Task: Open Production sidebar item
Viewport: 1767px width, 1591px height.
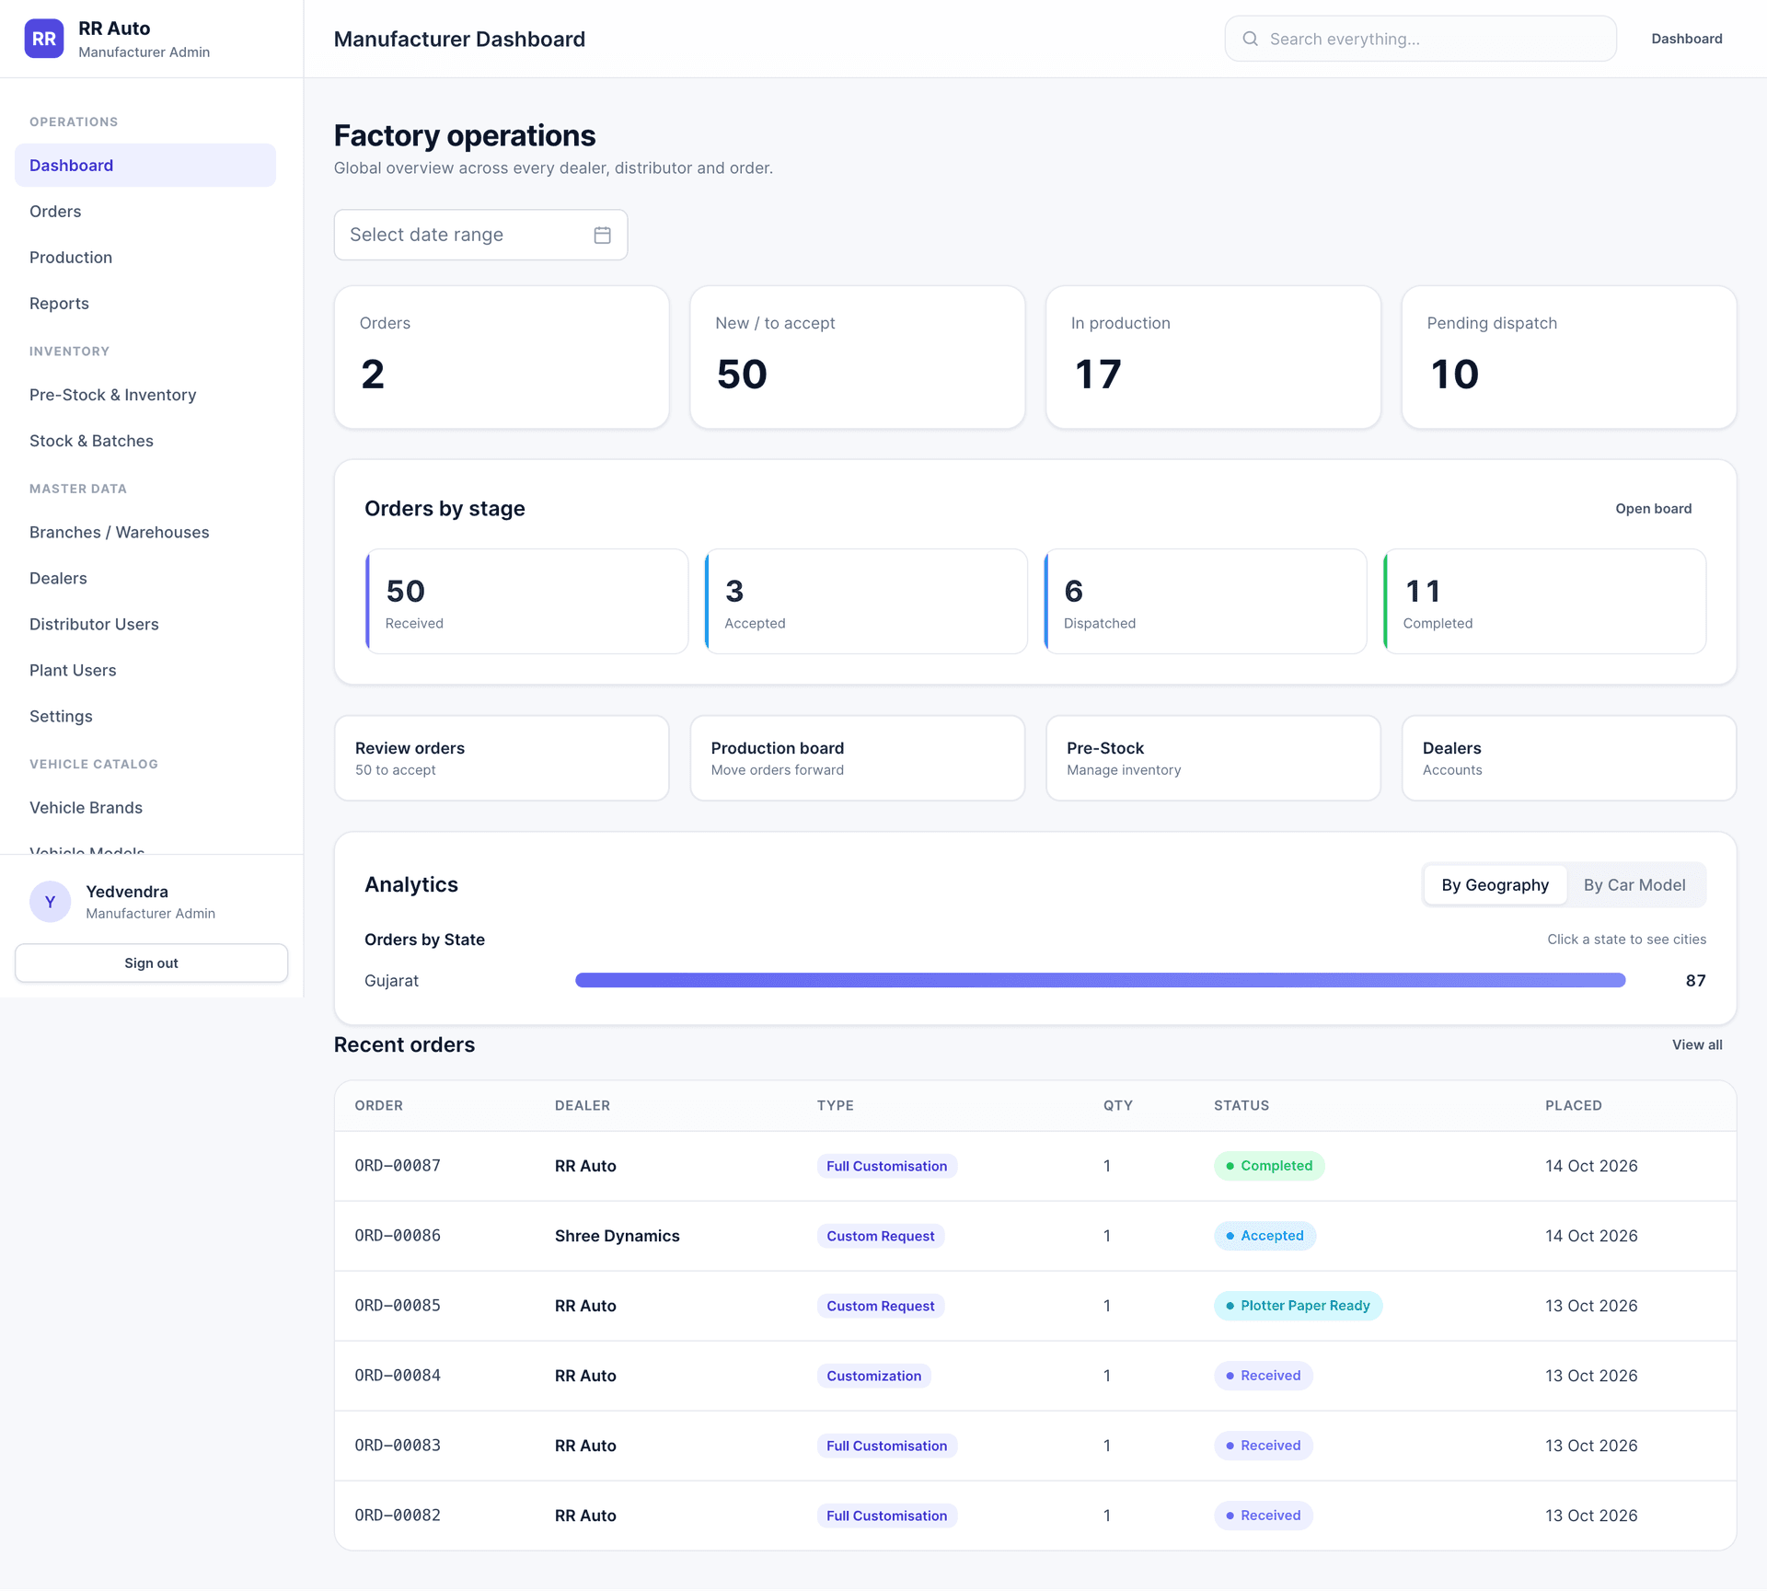Action: tap(145, 257)
